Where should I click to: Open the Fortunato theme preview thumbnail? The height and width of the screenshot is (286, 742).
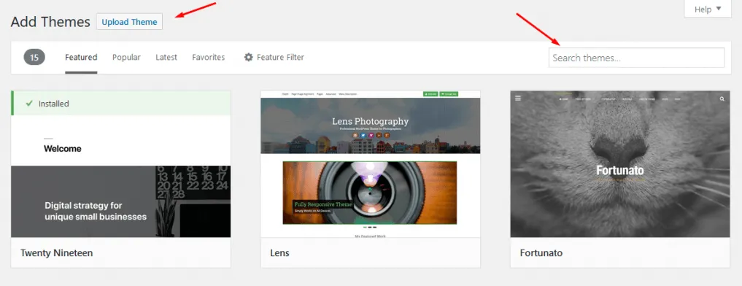coord(620,164)
